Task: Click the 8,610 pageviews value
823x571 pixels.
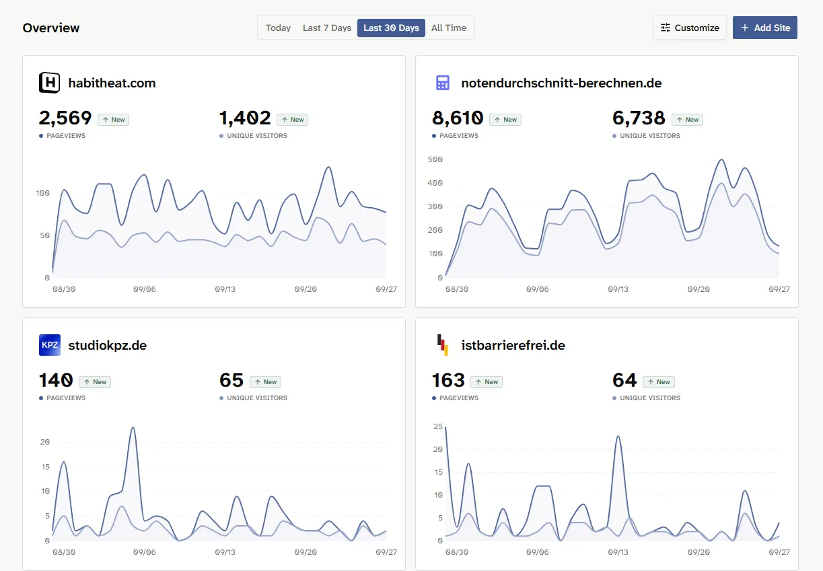Action: click(x=458, y=118)
